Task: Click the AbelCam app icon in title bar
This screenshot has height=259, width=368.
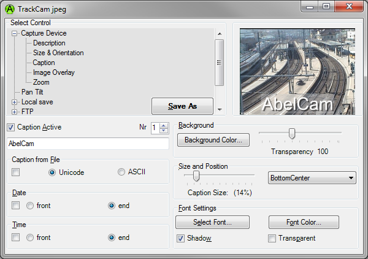Action: [x=10, y=10]
